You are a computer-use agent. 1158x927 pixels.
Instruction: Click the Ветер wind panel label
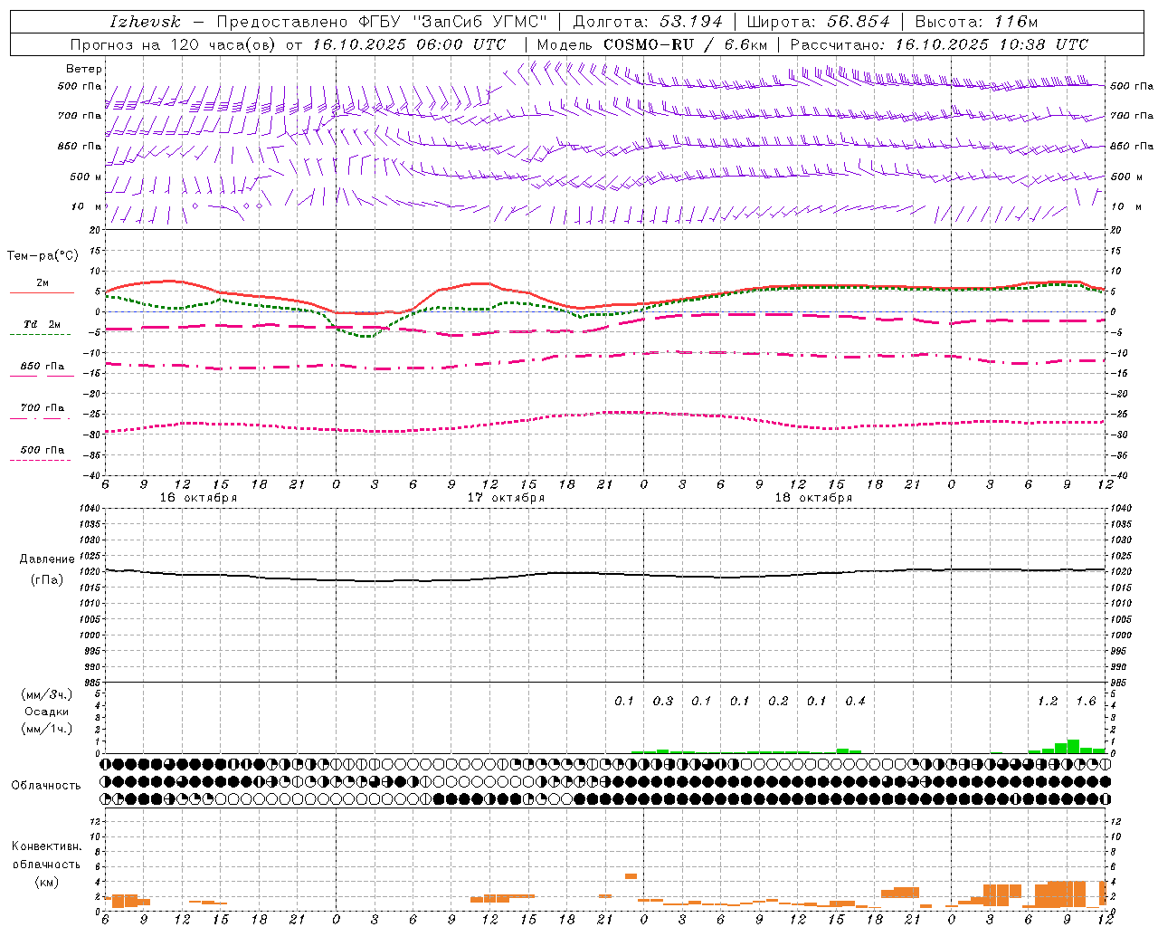[x=84, y=69]
